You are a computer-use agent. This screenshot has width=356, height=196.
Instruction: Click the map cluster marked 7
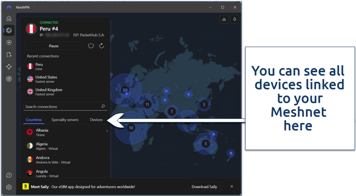[172, 112]
